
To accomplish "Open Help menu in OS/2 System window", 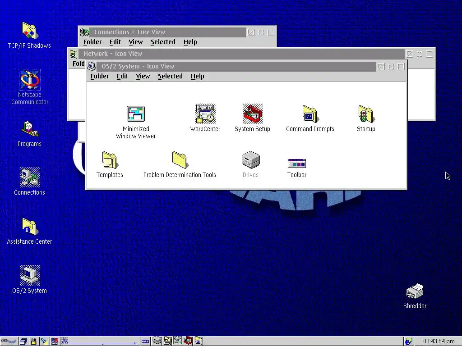I will (x=198, y=76).
